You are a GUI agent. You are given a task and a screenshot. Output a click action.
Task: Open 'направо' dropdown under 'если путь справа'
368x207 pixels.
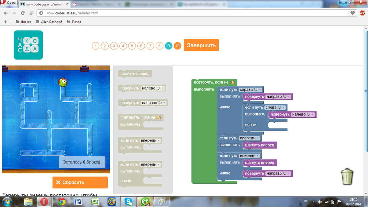(278, 97)
